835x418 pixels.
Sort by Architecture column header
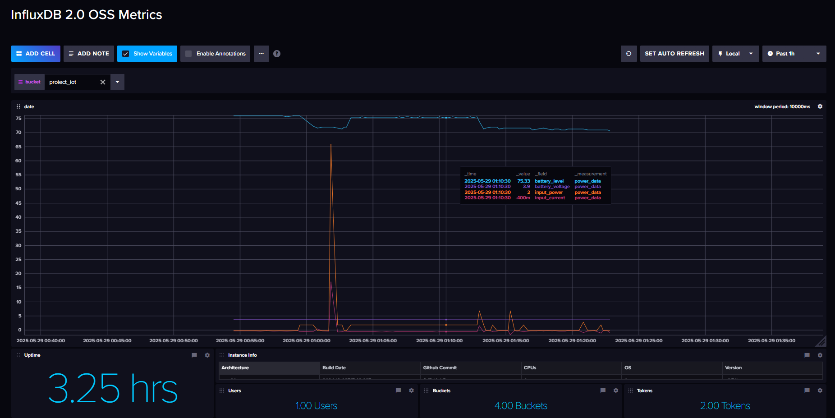click(x=269, y=368)
